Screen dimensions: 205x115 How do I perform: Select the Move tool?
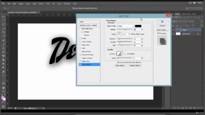[4, 17]
